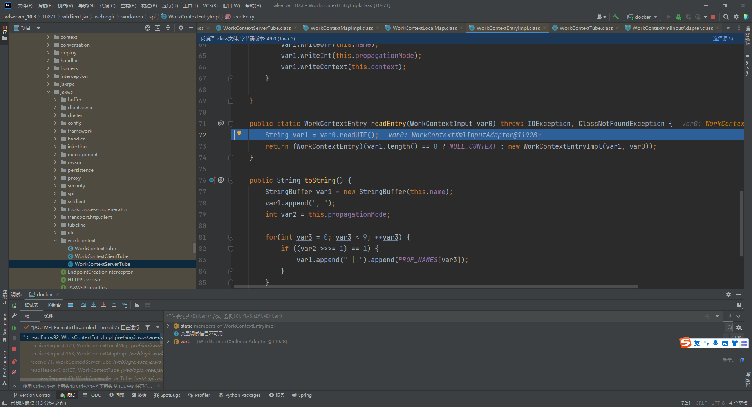Viewport: 752px width, 407px height.
Task: Resume program with green play icon
Action: 14,328
